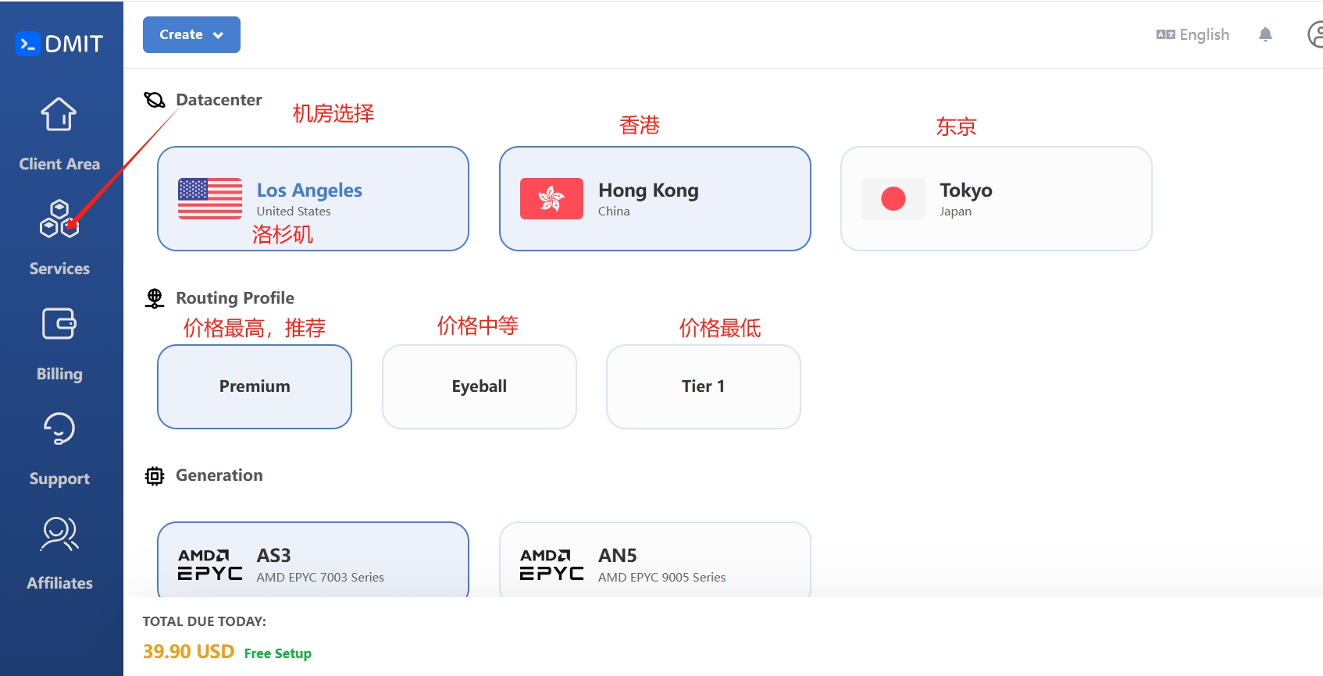Select the Premium routing profile
This screenshot has height=676, width=1323.
(x=255, y=386)
